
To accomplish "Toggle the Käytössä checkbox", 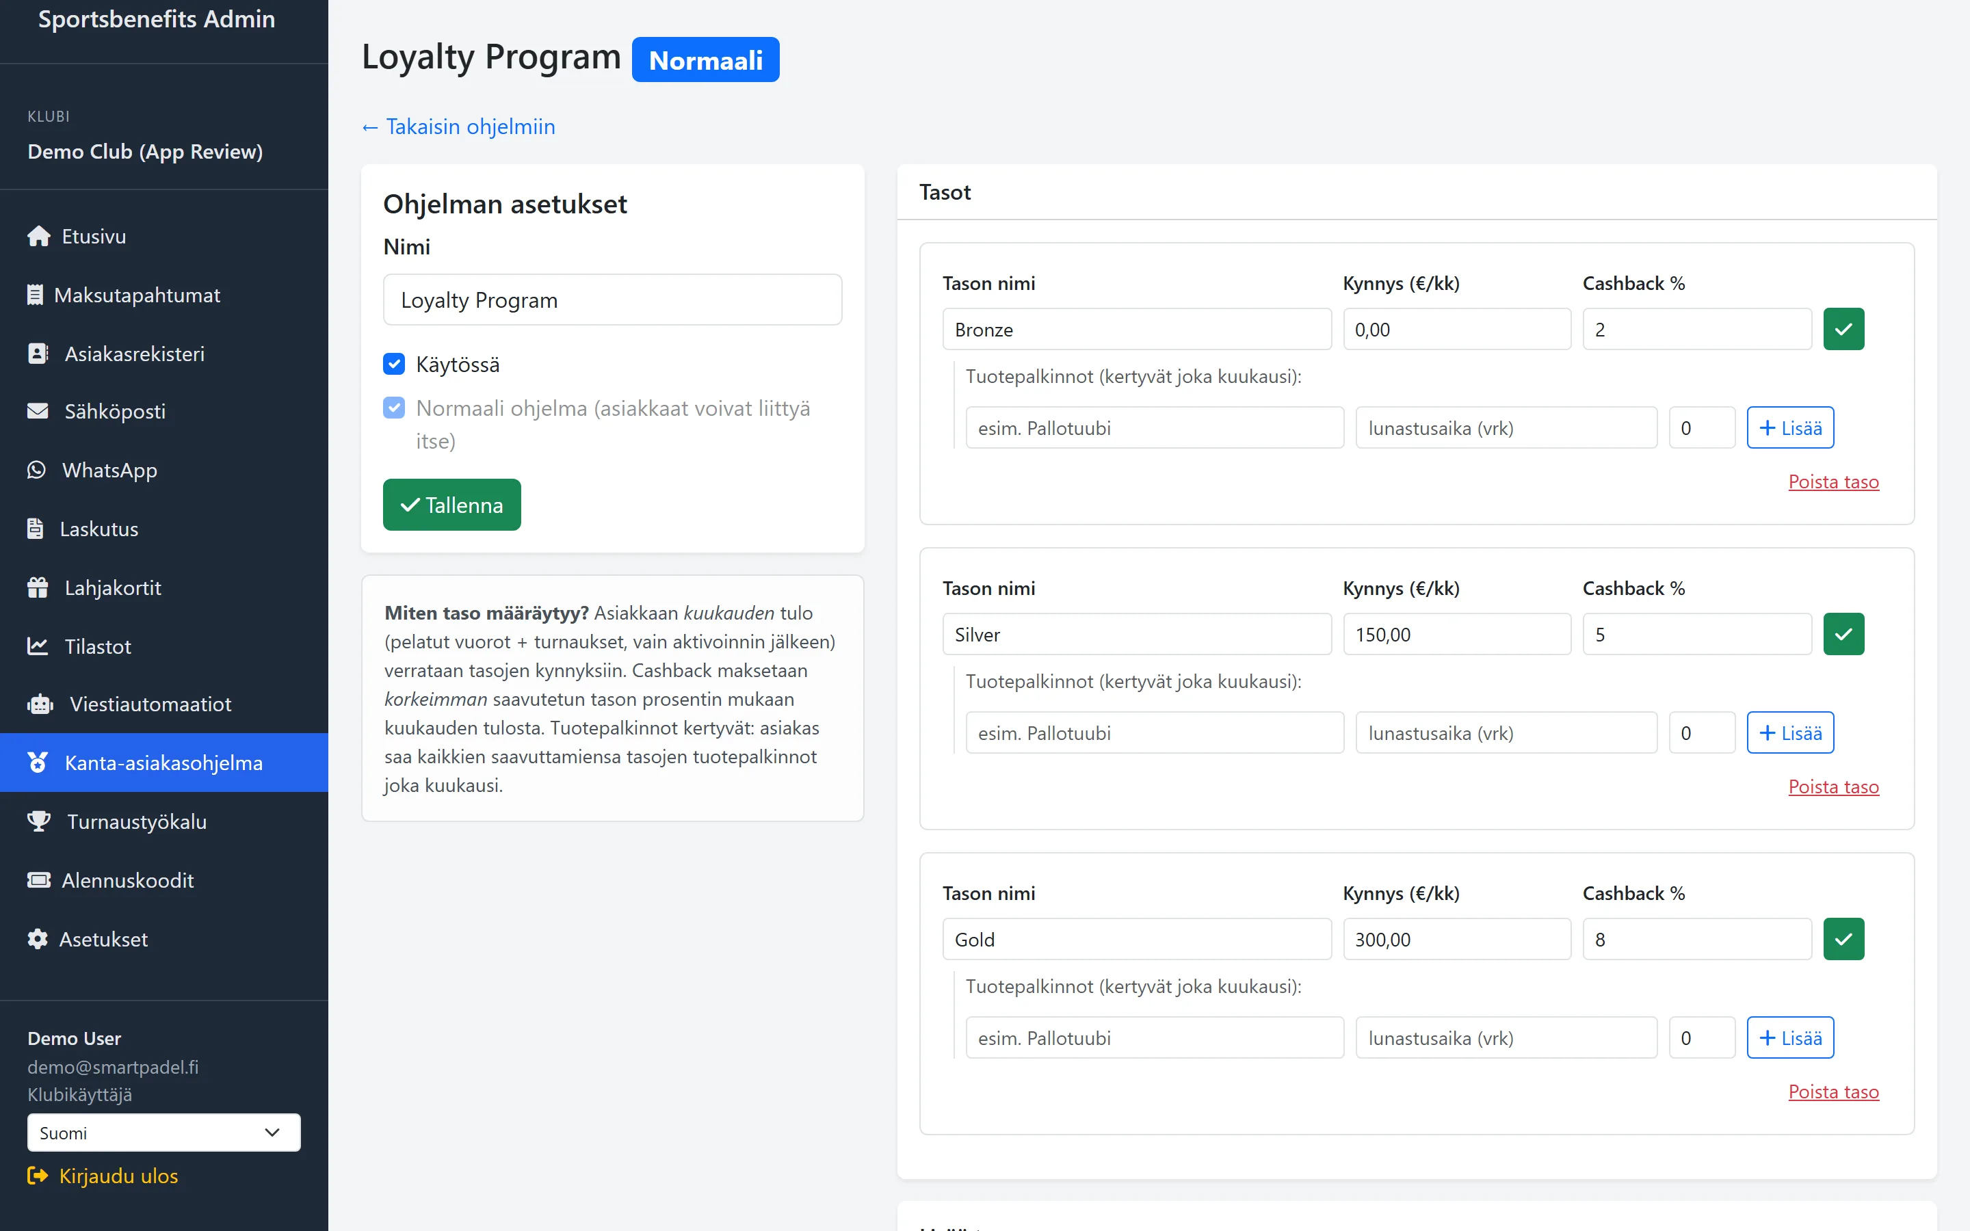I will point(394,364).
